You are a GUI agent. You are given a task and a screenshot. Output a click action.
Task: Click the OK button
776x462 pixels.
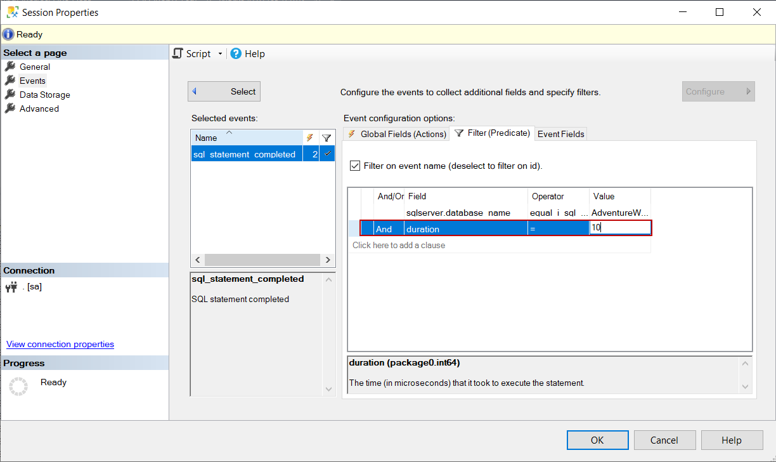(597, 440)
